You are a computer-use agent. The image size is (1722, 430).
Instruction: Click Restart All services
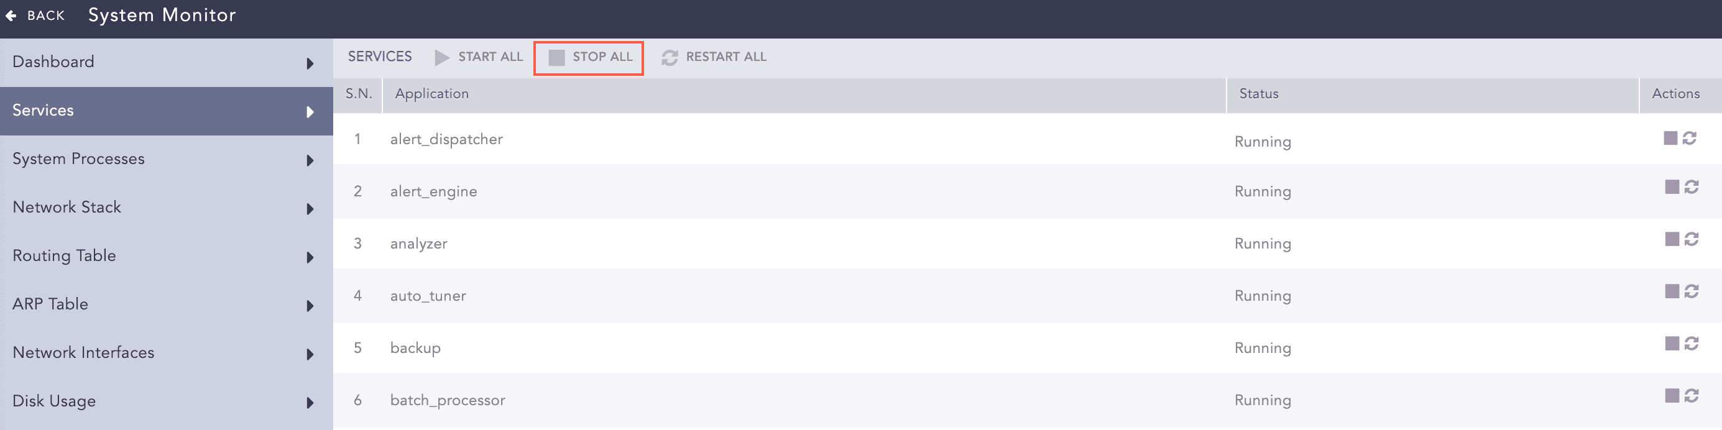(x=714, y=57)
